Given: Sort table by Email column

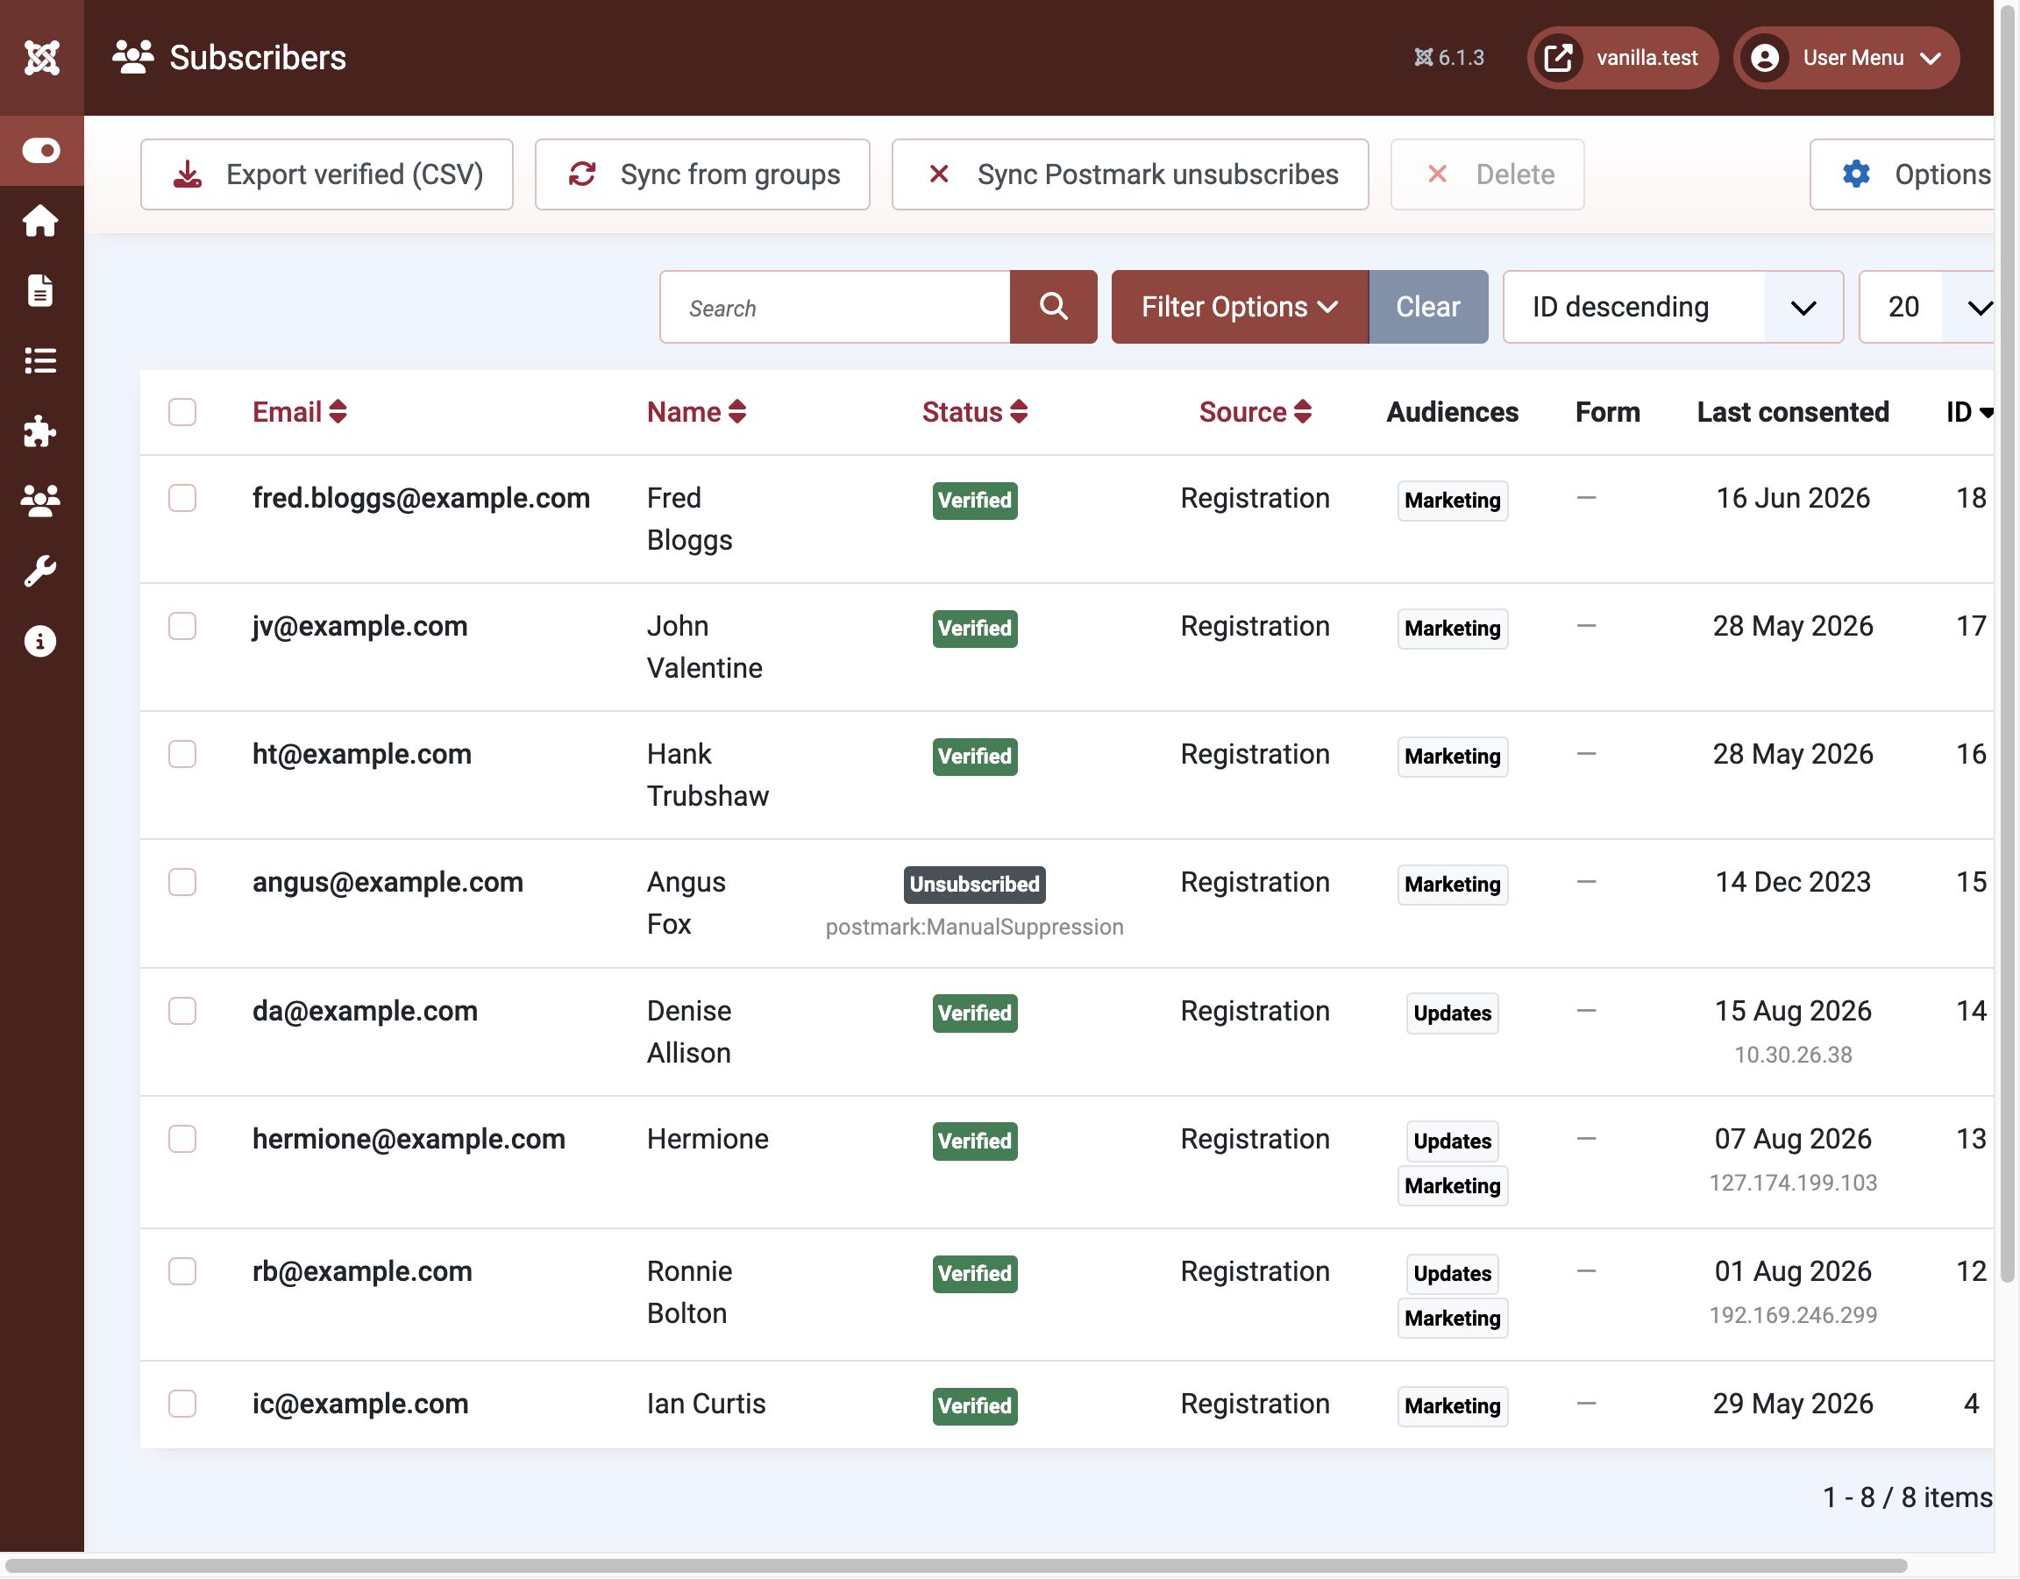Looking at the screenshot, I should [x=300, y=413].
